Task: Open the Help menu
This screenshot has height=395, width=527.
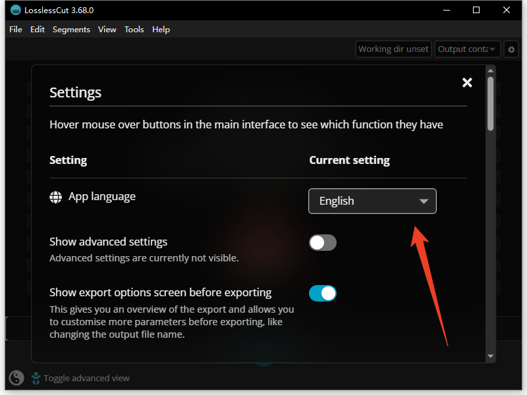Action: [x=161, y=30]
